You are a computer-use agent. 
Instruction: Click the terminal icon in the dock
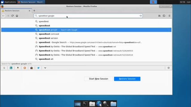(x=85, y=104)
